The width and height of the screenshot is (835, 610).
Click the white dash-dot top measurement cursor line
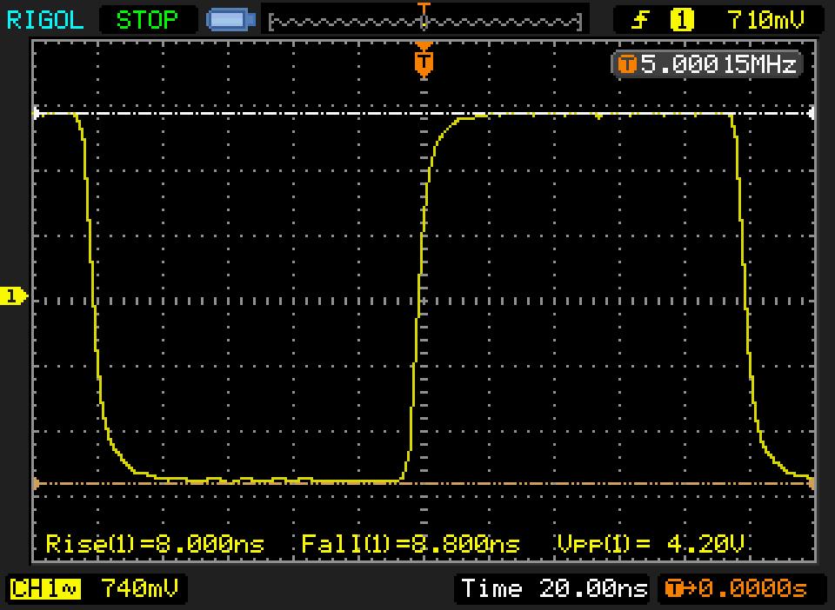point(424,113)
